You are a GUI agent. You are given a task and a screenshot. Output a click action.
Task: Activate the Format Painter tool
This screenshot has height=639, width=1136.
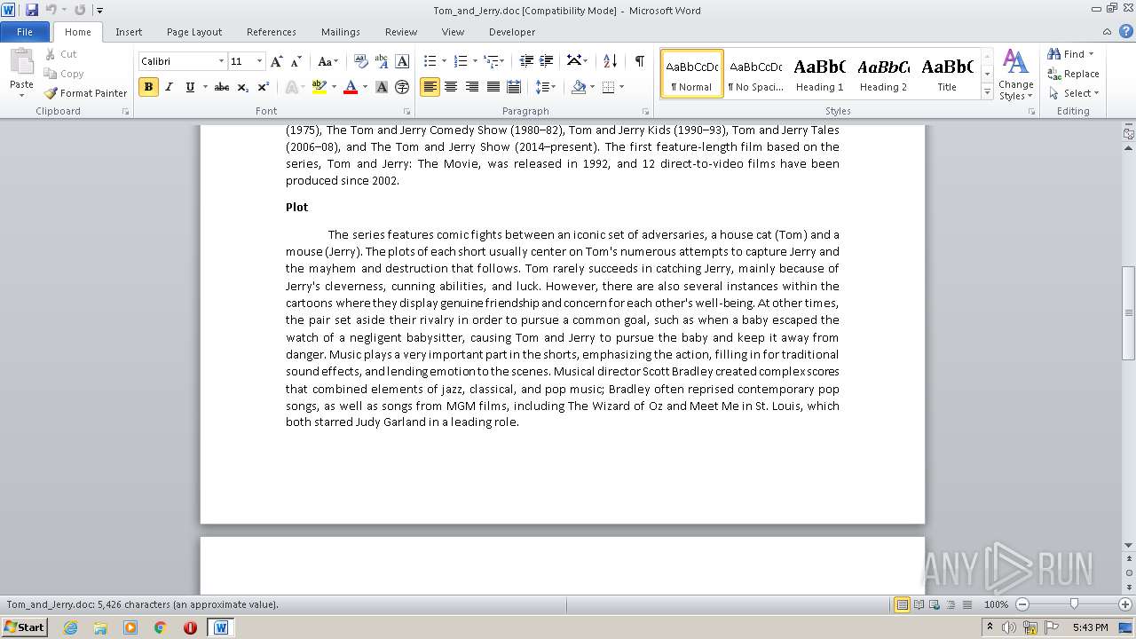pos(85,93)
